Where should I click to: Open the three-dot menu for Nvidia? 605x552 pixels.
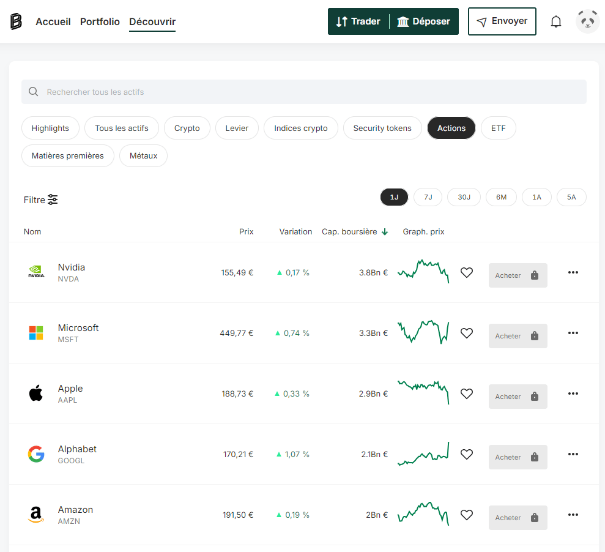[573, 272]
